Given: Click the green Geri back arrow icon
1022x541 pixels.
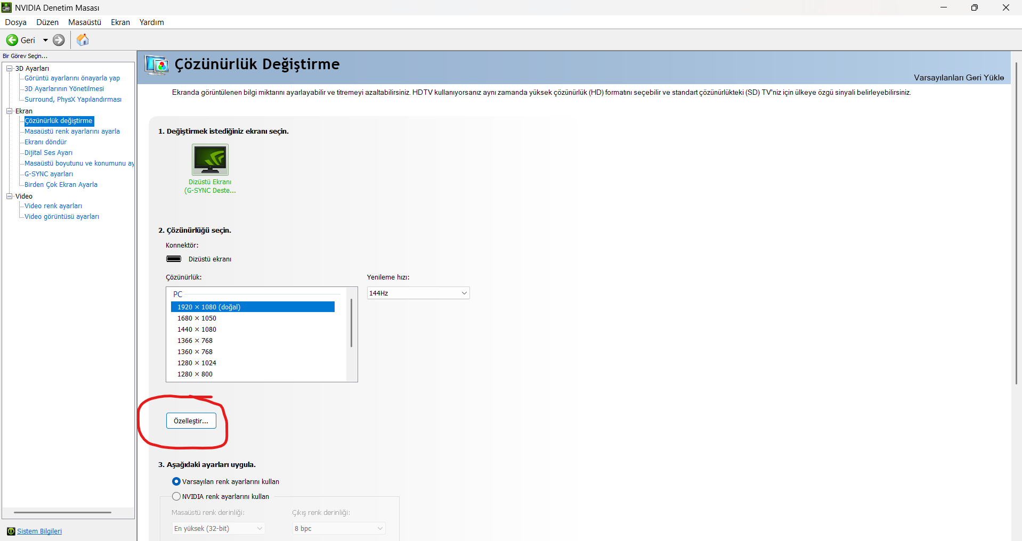Looking at the screenshot, I should [x=12, y=40].
